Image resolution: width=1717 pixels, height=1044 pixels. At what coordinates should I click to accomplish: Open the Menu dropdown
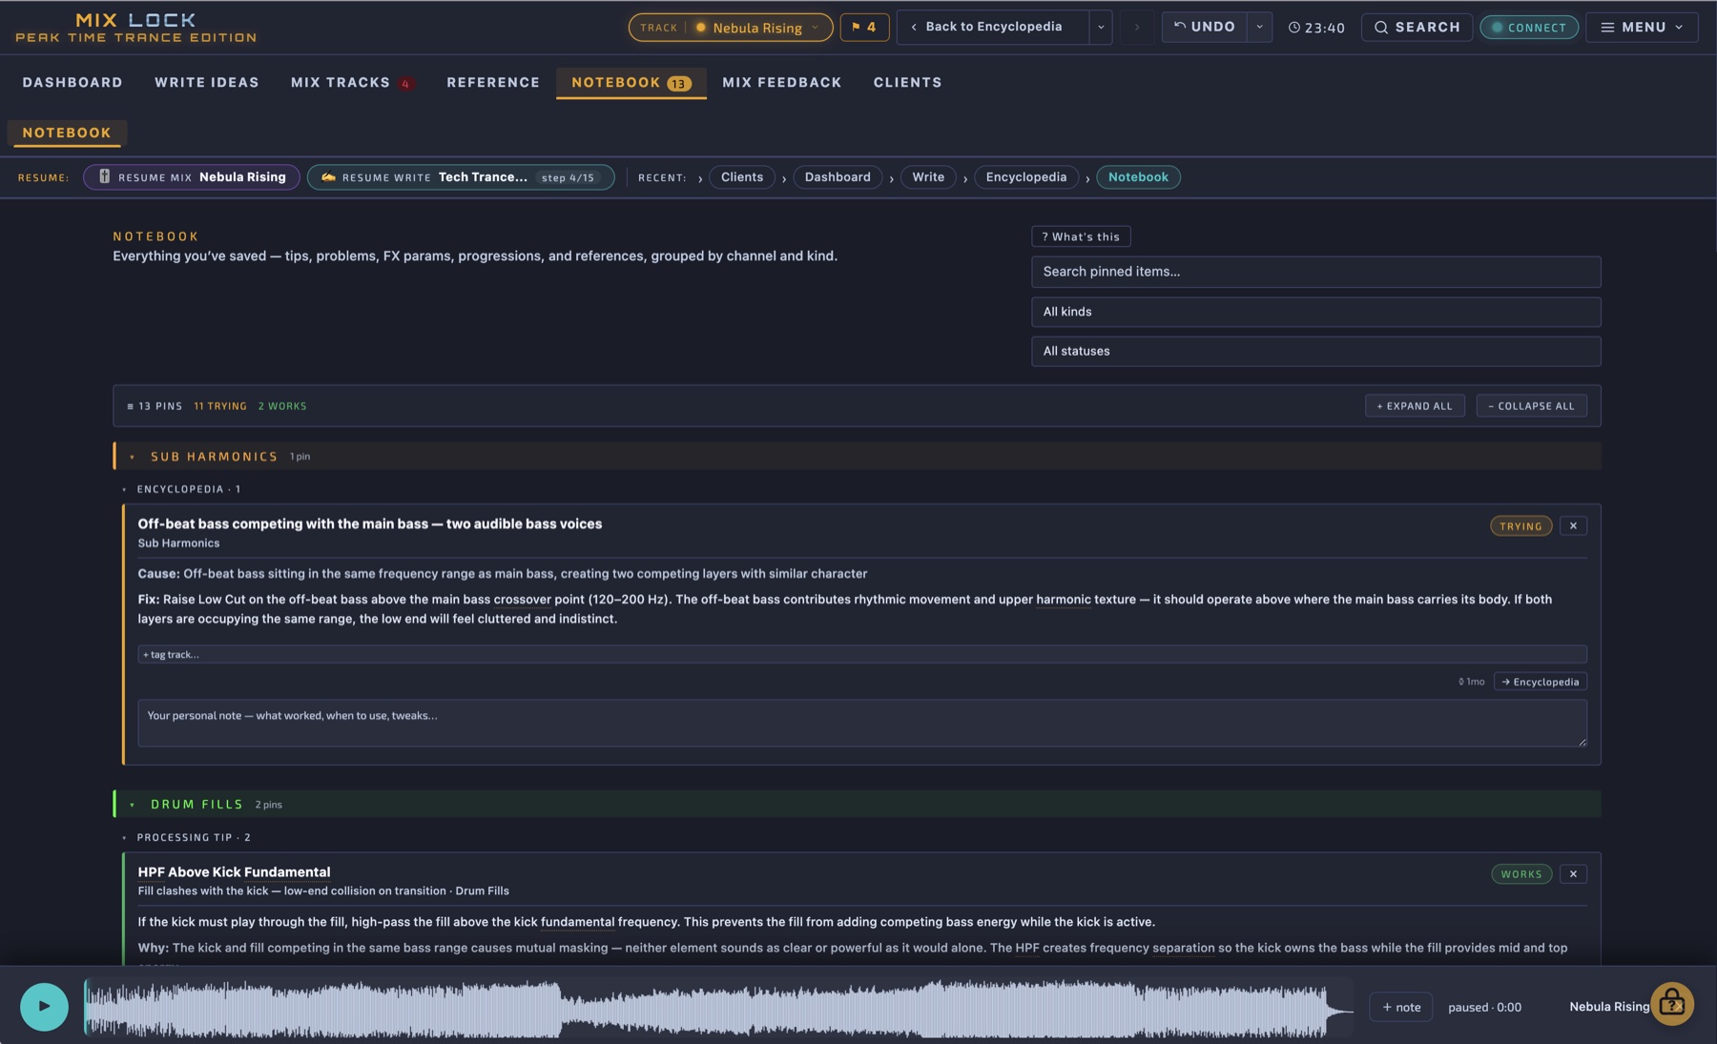pos(1642,28)
